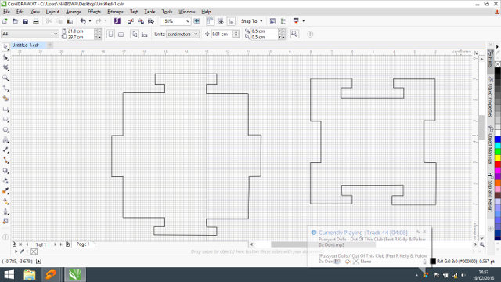Click the New document icon
The image size is (501, 282).
pyautogui.click(x=5, y=21)
